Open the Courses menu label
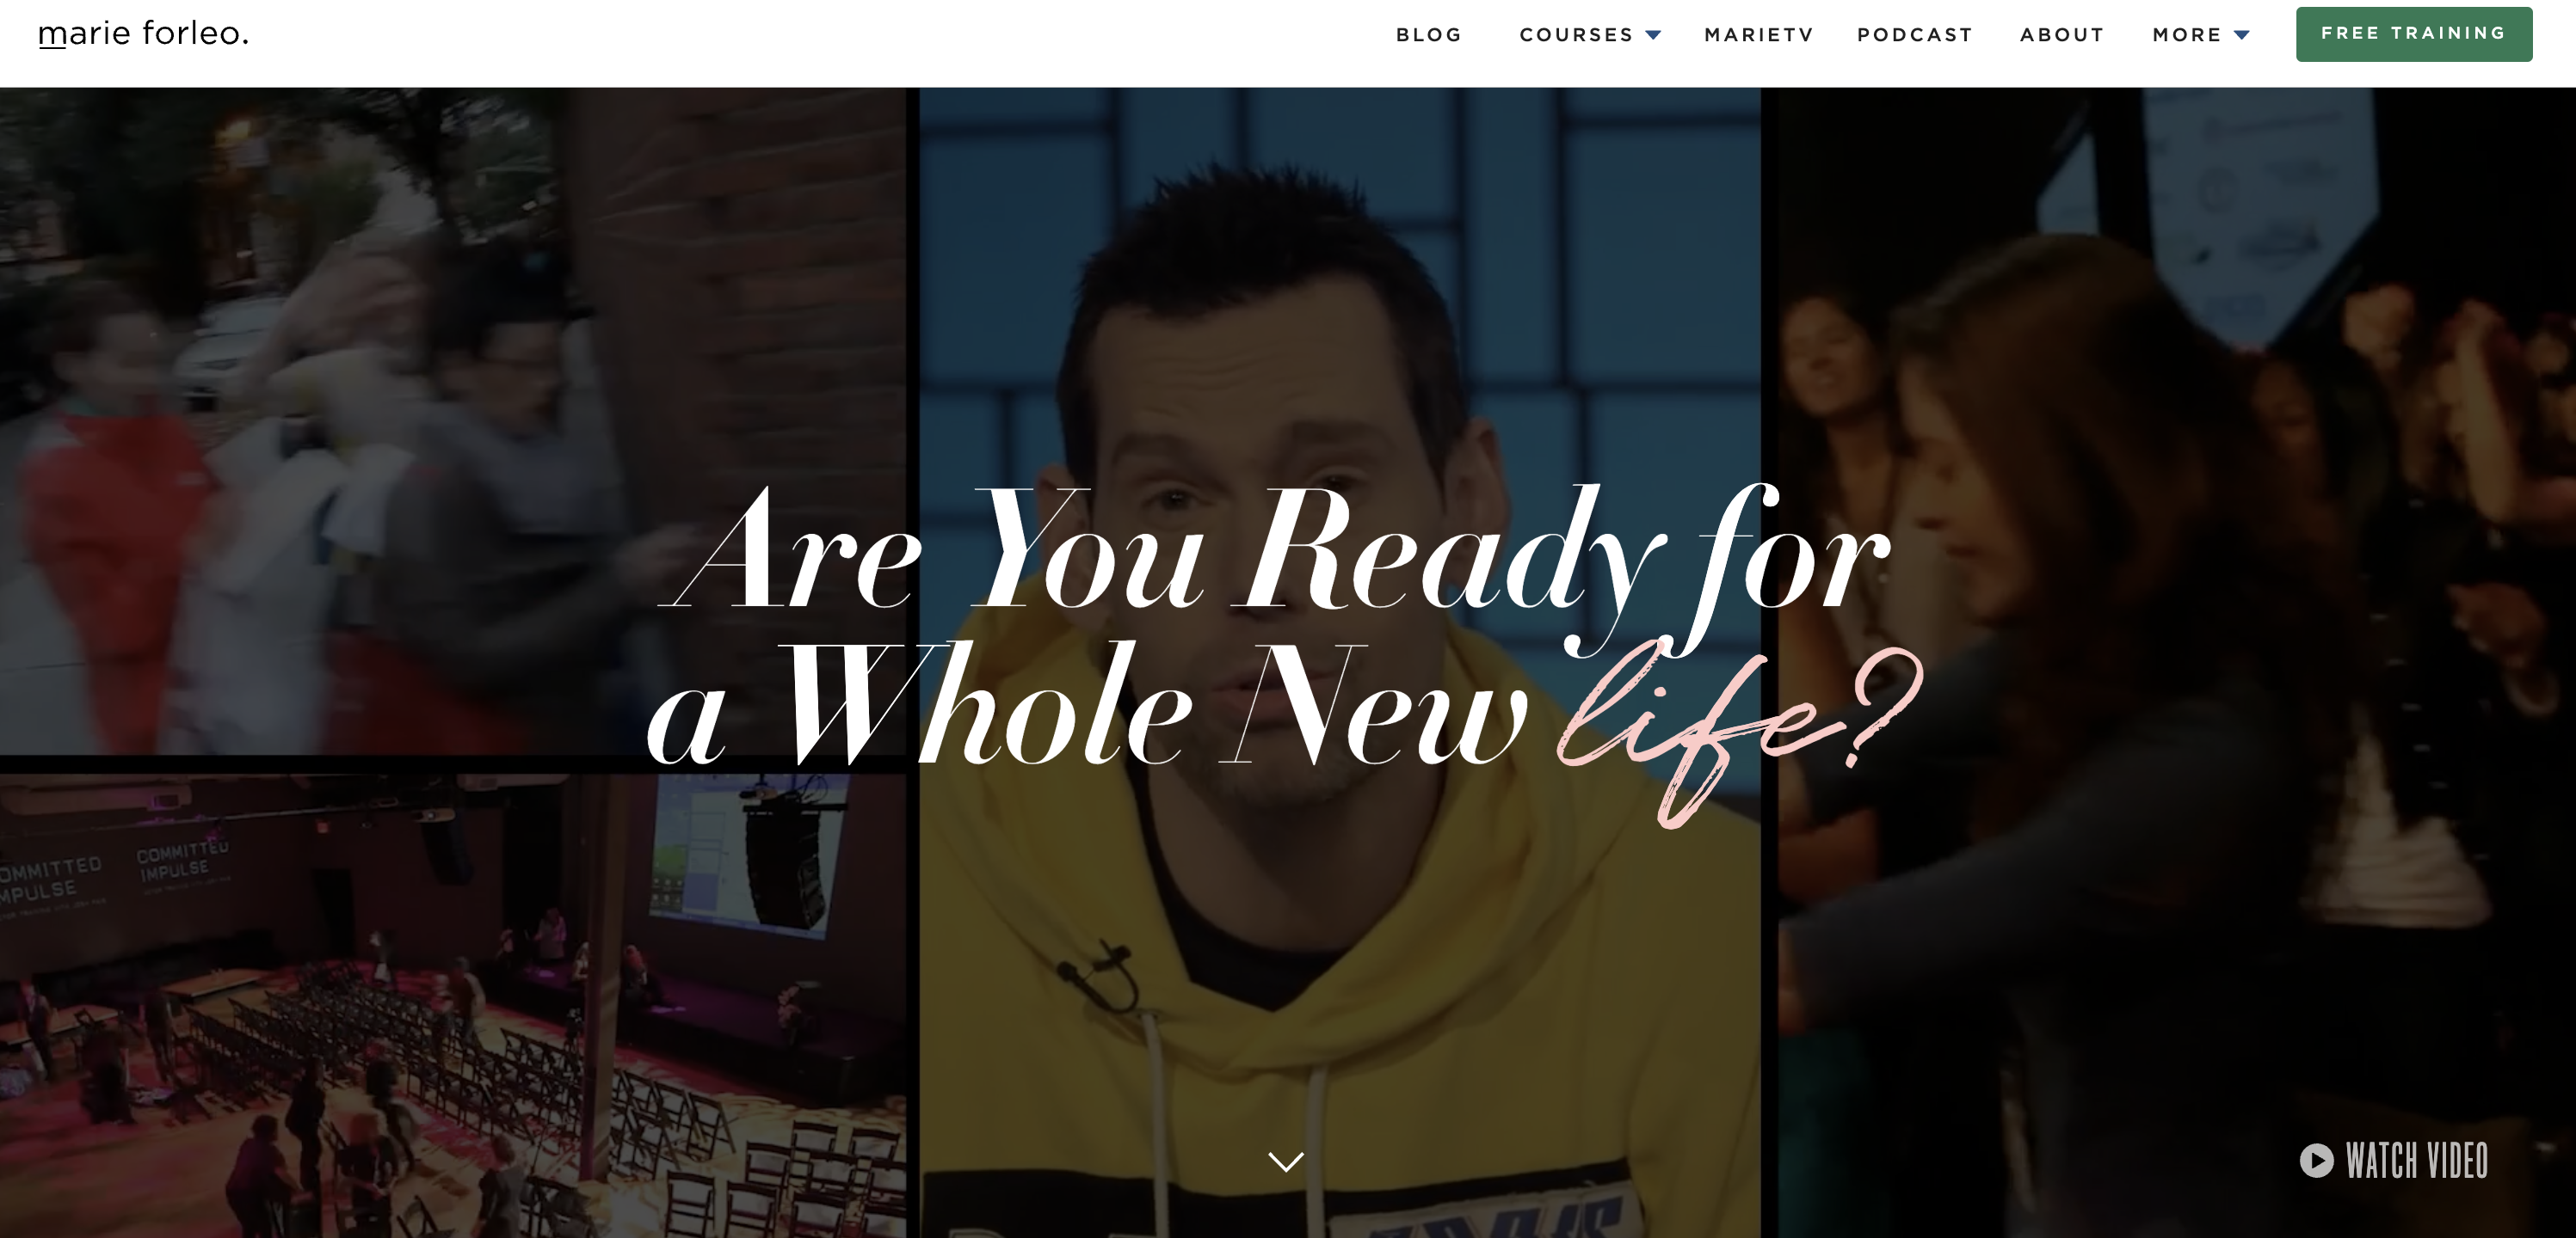The width and height of the screenshot is (2576, 1238). click(x=1576, y=35)
